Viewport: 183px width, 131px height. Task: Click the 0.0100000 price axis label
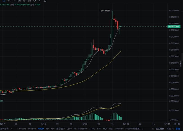174,63
